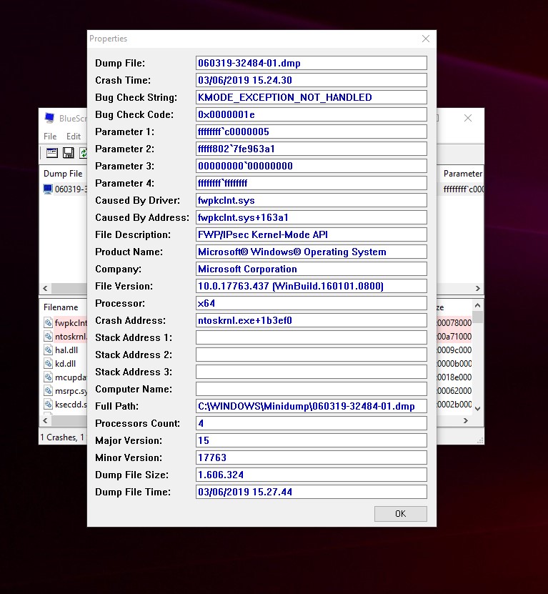This screenshot has width=548, height=594.
Task: Click the 0018e000 size cell
Action: [454, 377]
